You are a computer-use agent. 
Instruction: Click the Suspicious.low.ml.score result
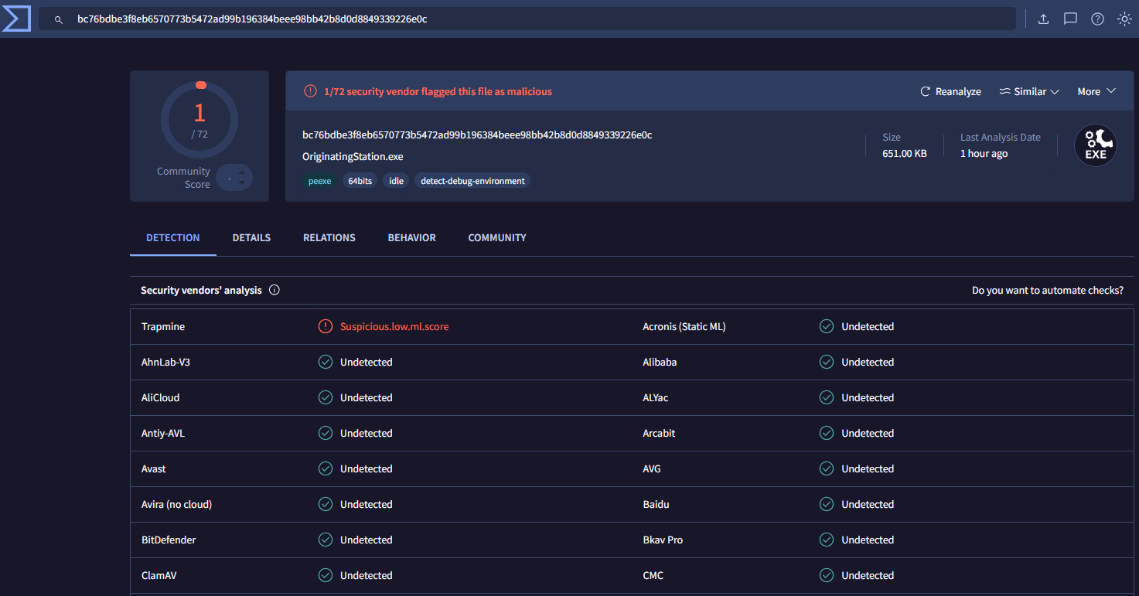(394, 326)
